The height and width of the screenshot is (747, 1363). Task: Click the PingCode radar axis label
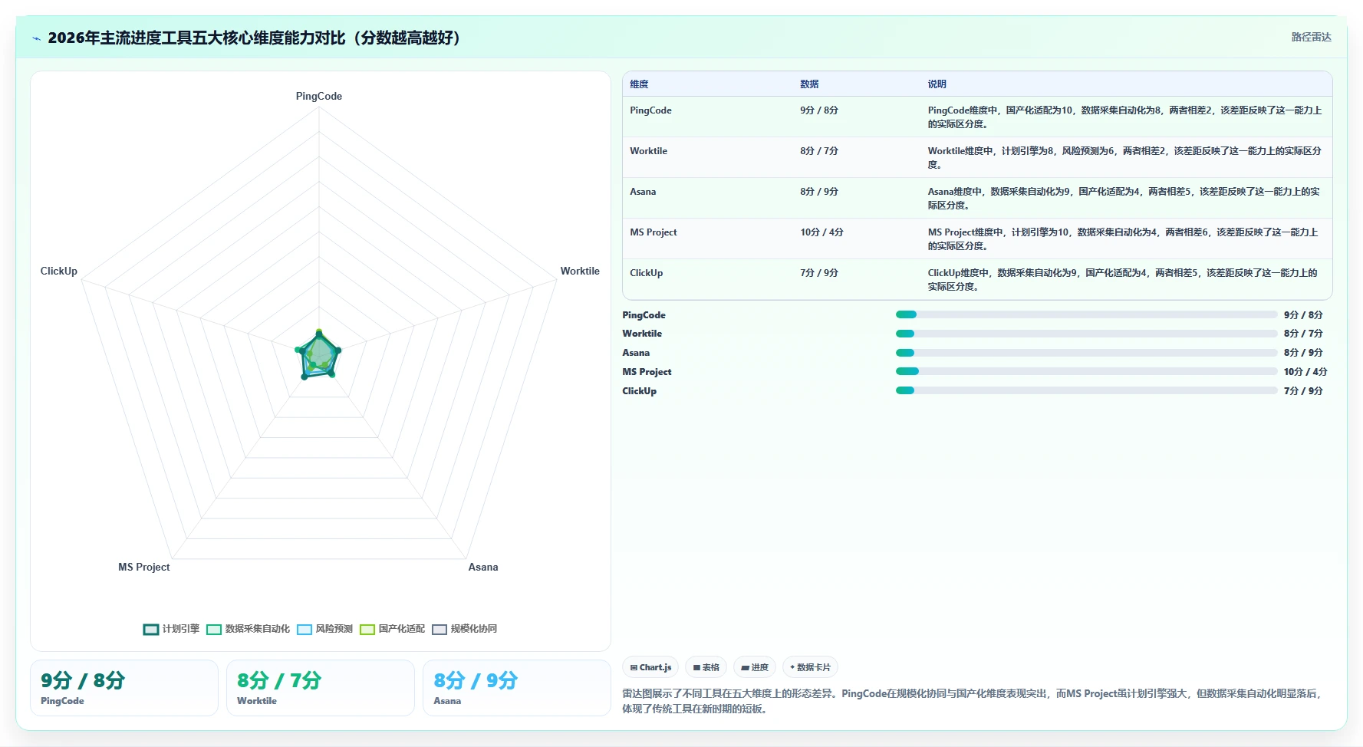pyautogui.click(x=319, y=96)
